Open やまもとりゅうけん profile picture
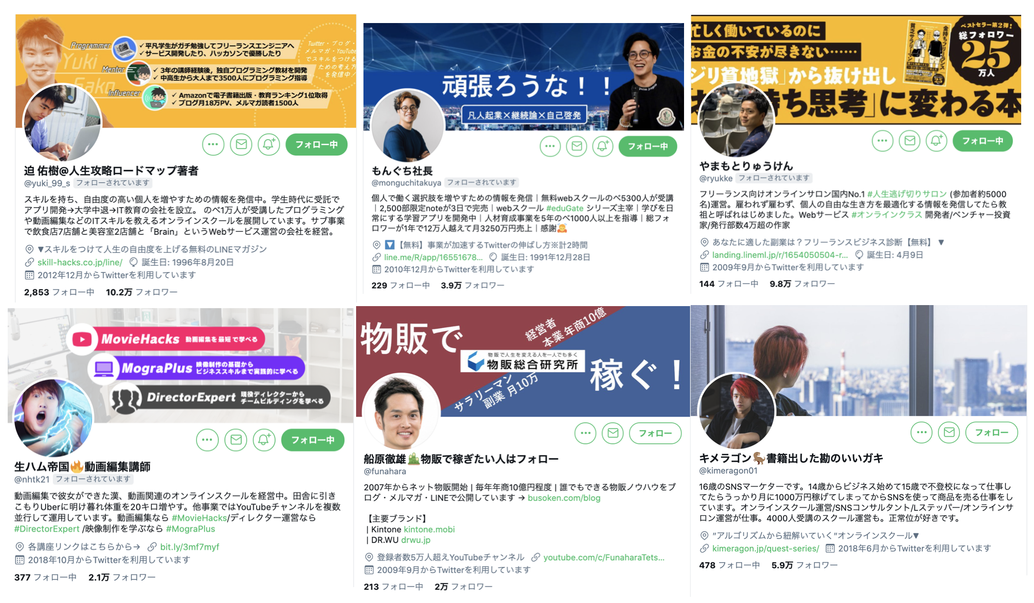1034x603 pixels. click(736, 121)
